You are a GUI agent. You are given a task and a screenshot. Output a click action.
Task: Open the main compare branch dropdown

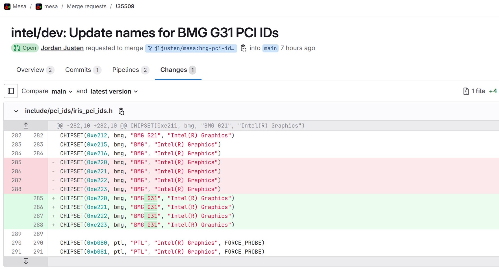[62, 92]
